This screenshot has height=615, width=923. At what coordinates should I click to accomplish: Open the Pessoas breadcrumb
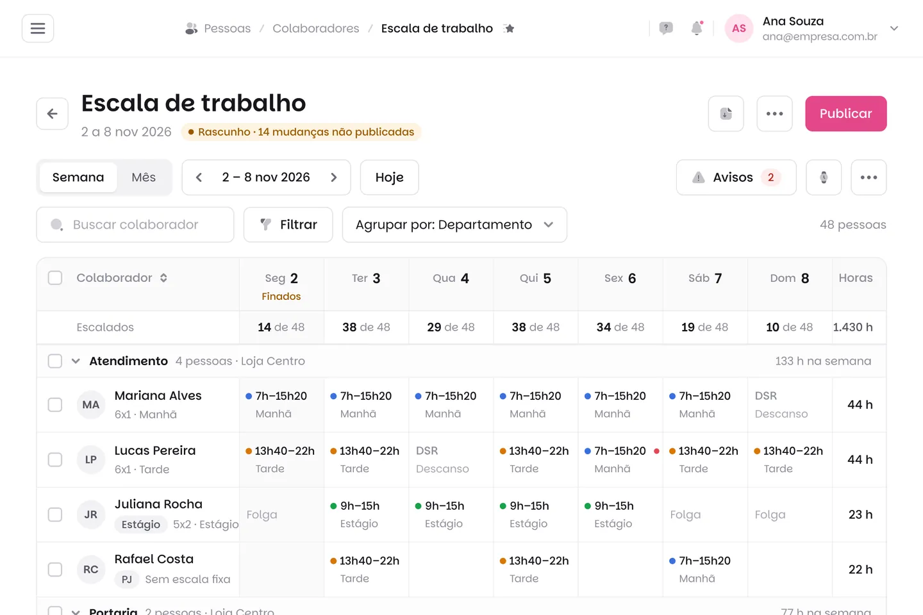click(218, 28)
